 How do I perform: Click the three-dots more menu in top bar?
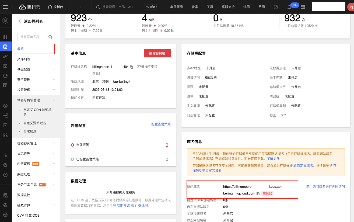[x=80, y=7]
